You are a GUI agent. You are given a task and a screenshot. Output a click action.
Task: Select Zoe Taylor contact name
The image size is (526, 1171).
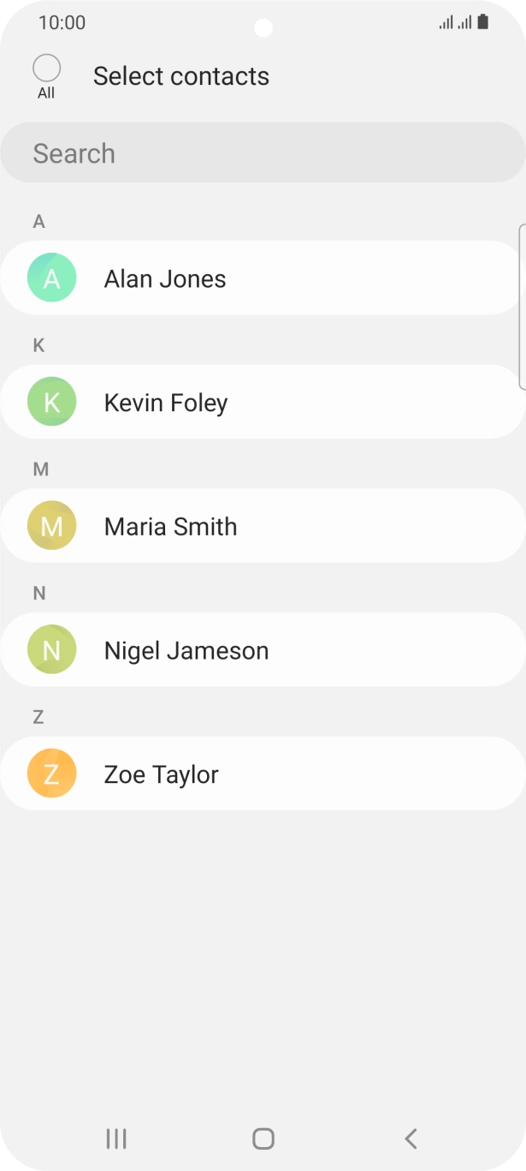pyautogui.click(x=162, y=774)
